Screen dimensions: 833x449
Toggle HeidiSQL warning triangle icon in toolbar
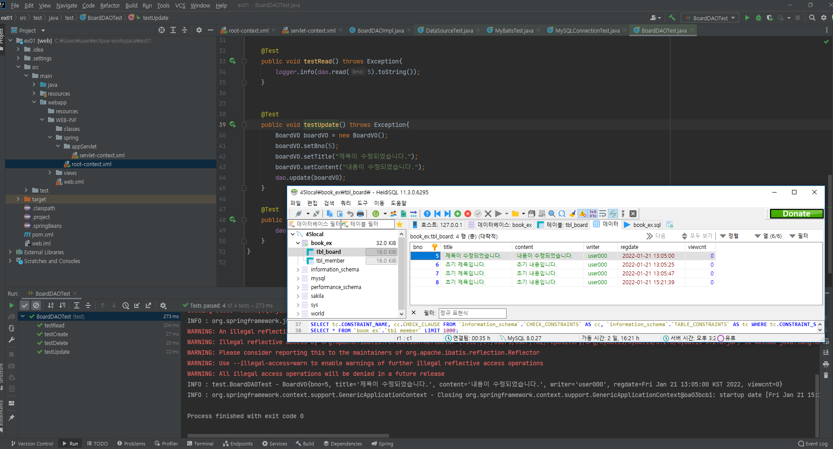[x=583, y=214]
